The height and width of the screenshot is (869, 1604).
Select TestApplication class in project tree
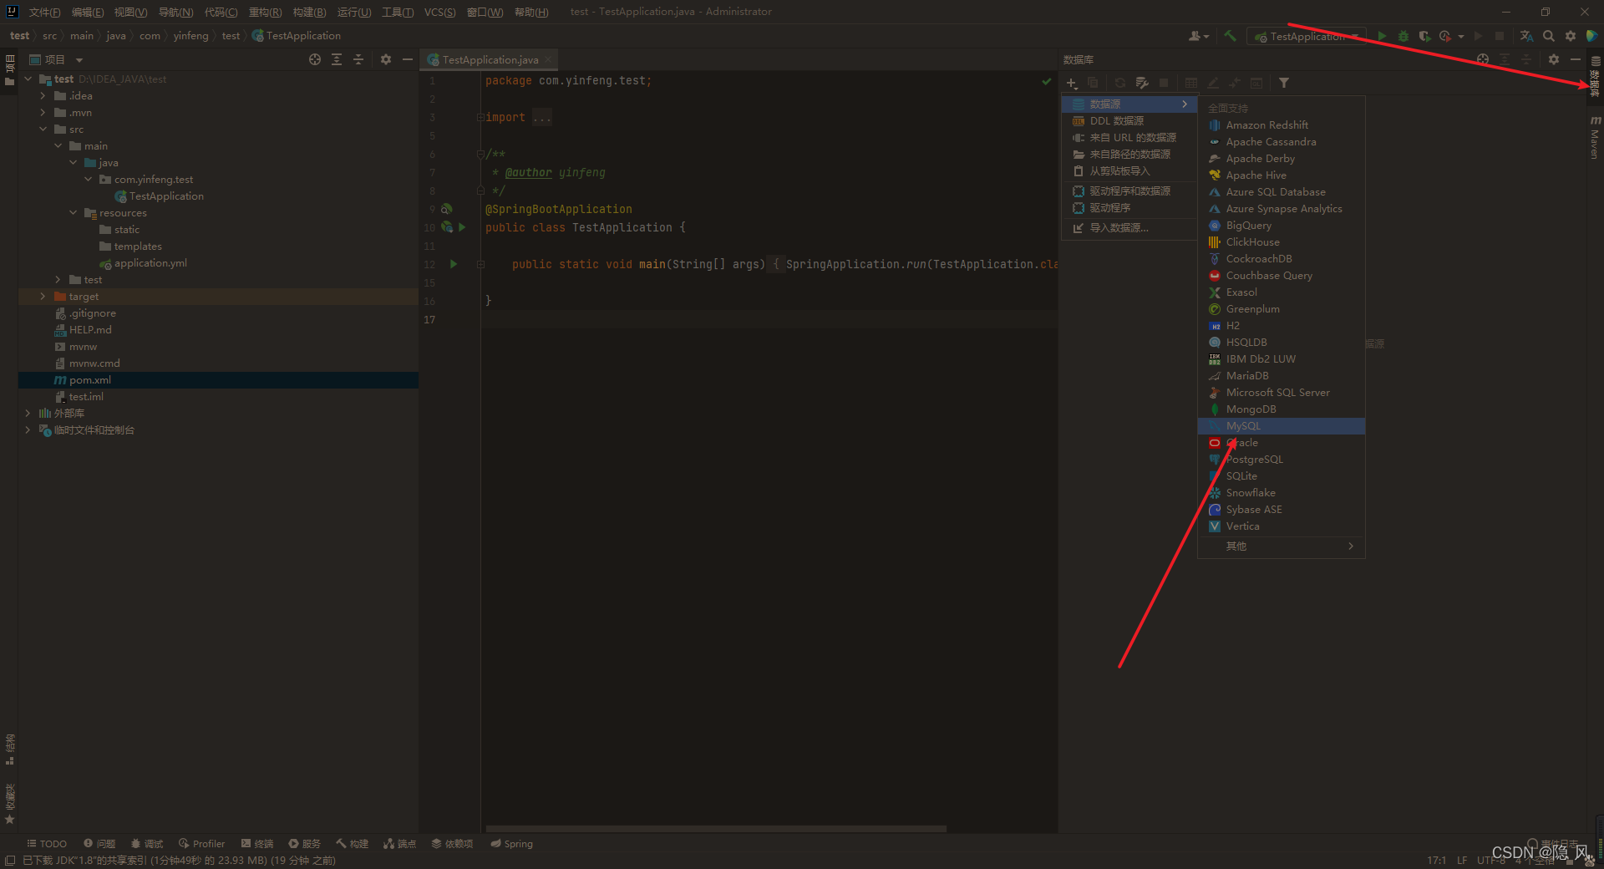218,196
